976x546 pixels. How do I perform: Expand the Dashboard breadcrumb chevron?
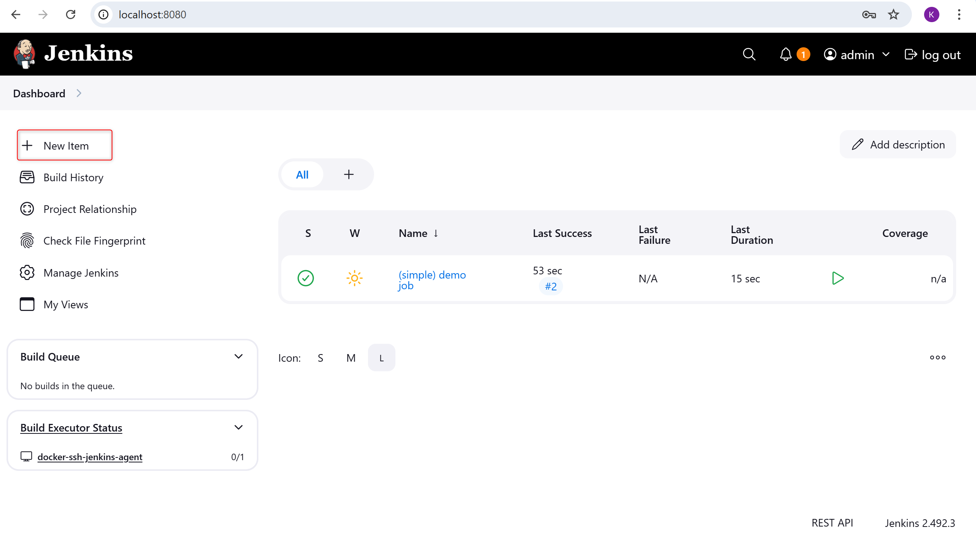[x=79, y=93]
